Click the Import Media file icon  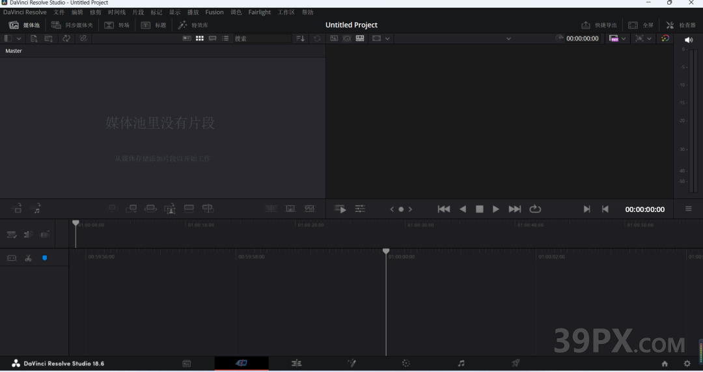click(34, 38)
